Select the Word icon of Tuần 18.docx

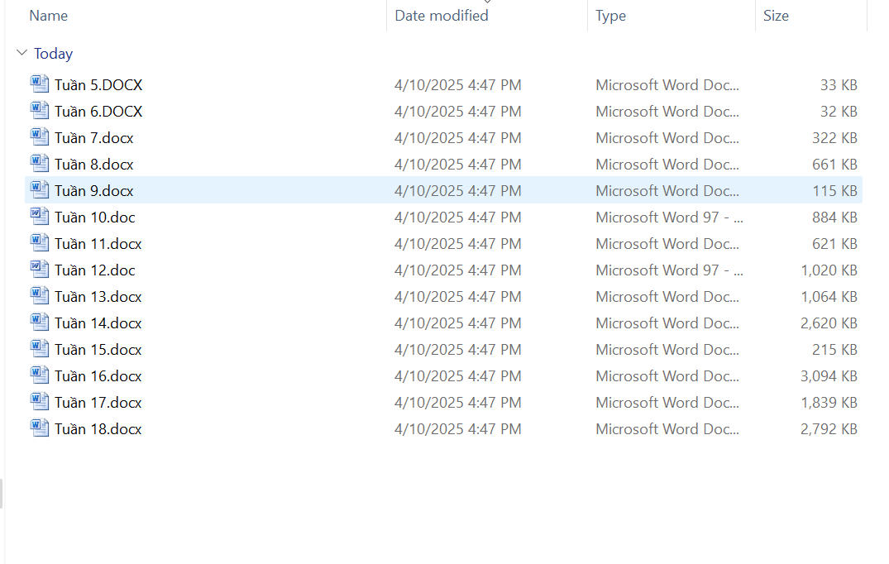40,428
